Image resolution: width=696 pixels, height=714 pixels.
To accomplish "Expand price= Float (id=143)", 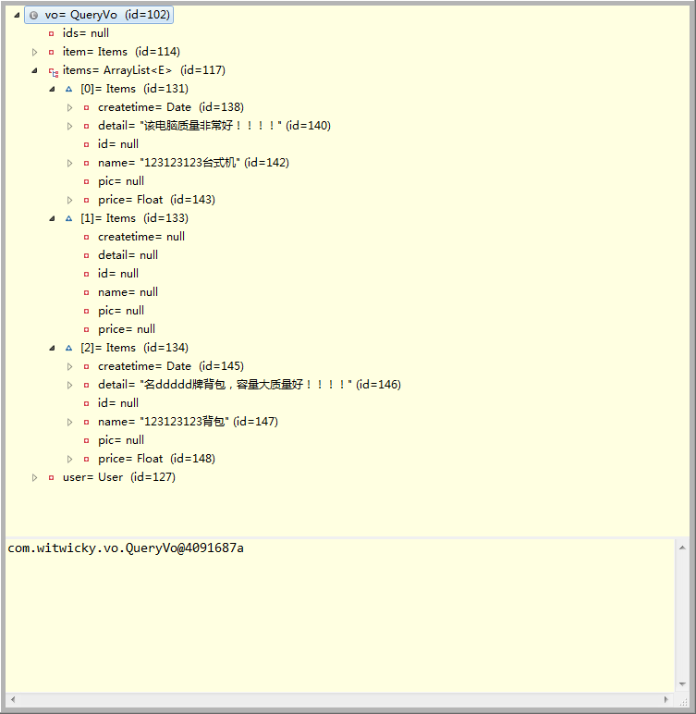I will pyautogui.click(x=69, y=200).
